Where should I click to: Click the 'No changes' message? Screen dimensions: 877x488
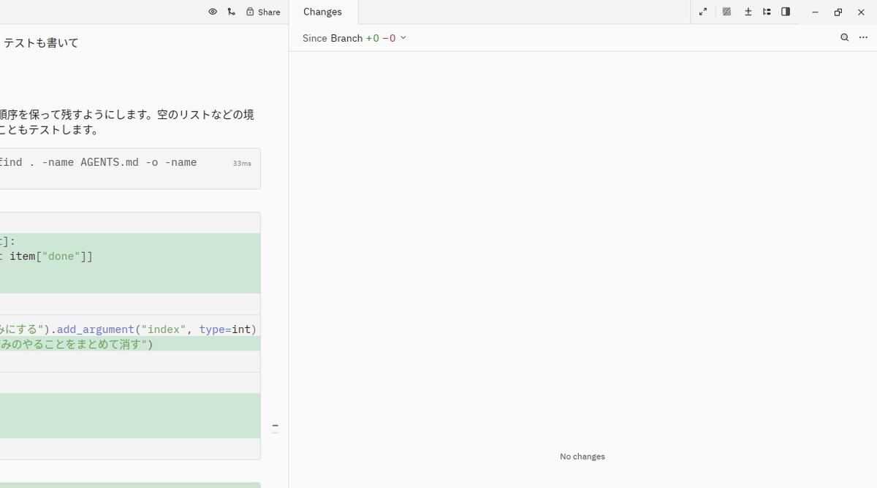coord(582,457)
